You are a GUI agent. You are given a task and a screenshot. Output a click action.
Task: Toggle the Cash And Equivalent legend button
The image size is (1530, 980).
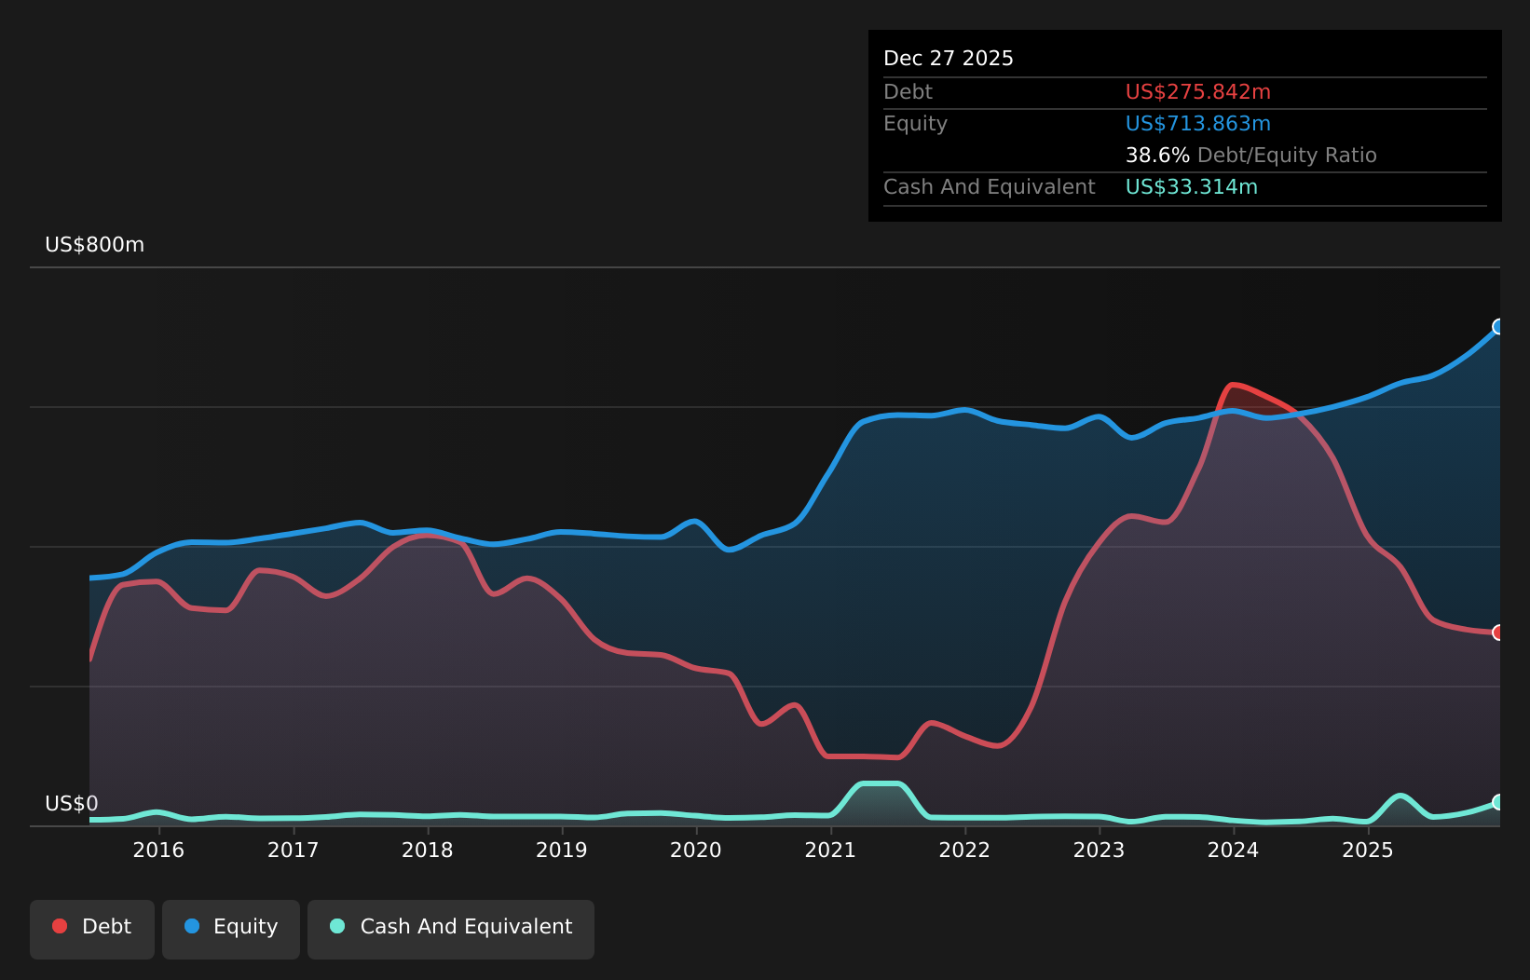click(451, 929)
